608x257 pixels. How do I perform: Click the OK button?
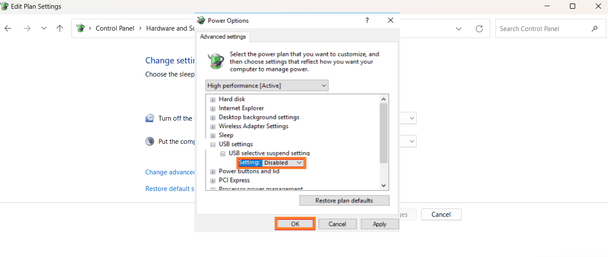pos(295,224)
